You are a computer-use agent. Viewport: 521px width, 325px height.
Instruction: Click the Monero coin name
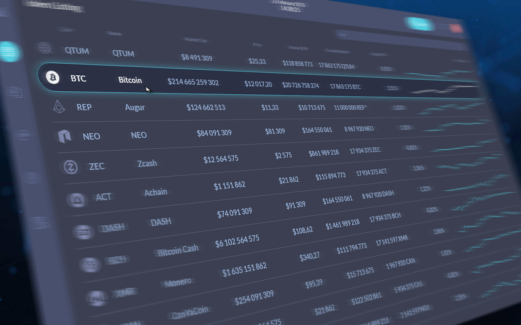click(178, 283)
